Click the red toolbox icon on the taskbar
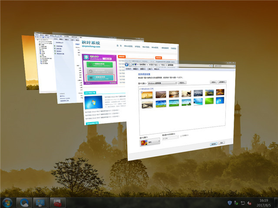Image resolution: width=278 pixels, height=208 pixels. pyautogui.click(x=58, y=203)
